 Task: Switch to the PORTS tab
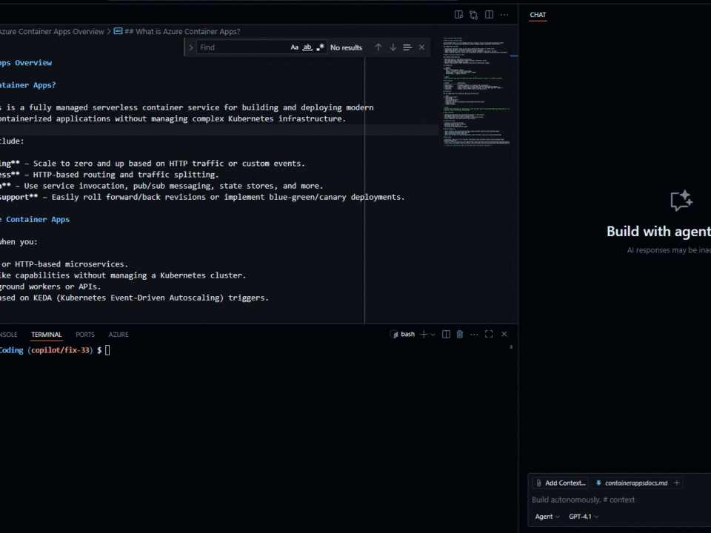click(x=85, y=335)
